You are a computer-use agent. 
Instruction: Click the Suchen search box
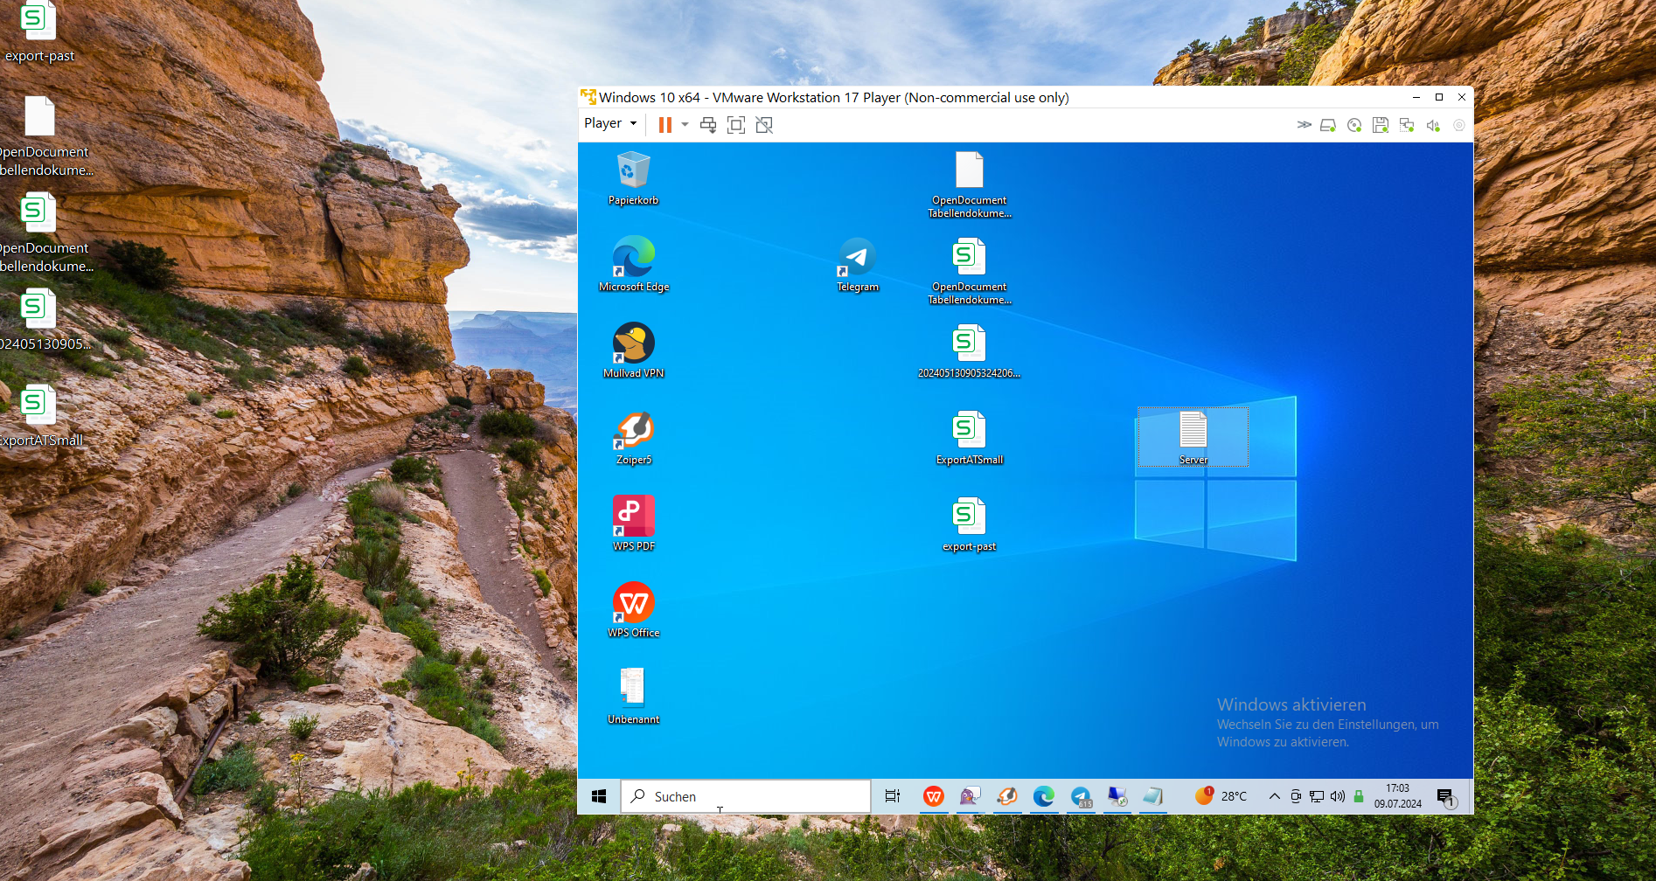pyautogui.click(x=746, y=796)
